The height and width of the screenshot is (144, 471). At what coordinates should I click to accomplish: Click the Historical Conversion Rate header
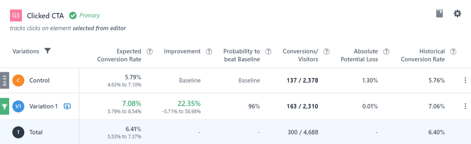[x=423, y=55]
